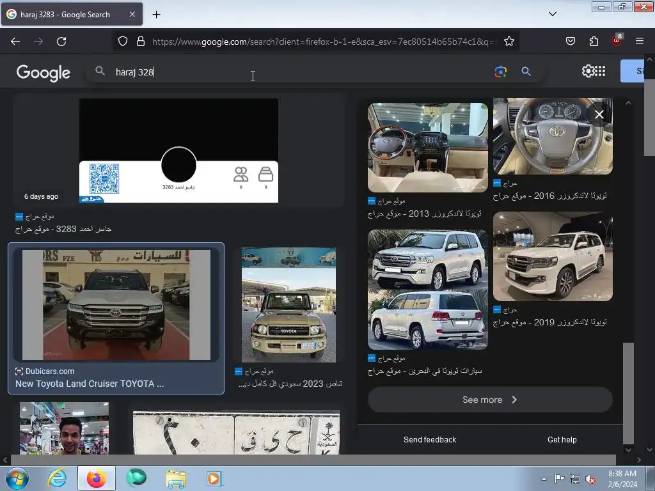Open the Pocket save icon
The image size is (655, 491).
click(571, 42)
